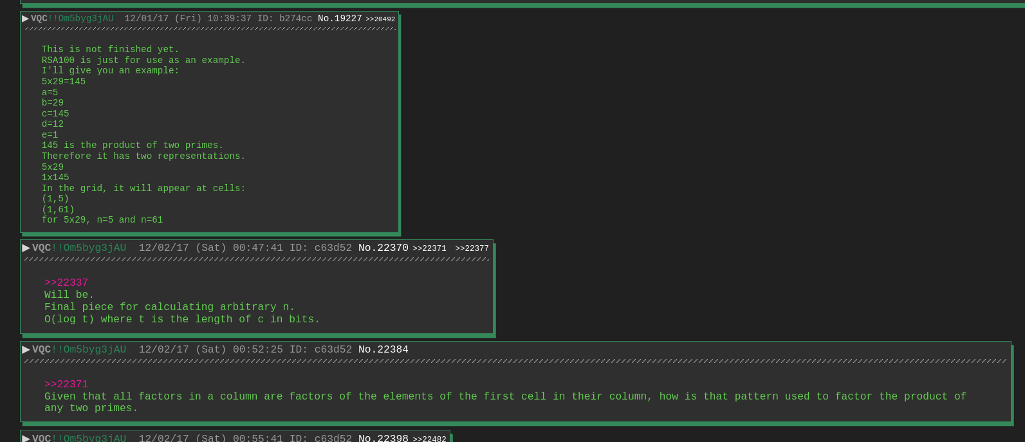The width and height of the screenshot is (1025, 442).
Task: Open post menu arrow for post No.22384
Action: 26,350
